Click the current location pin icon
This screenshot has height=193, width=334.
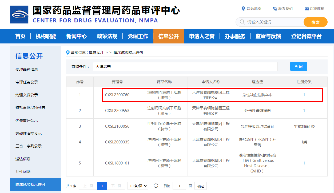(x=68, y=53)
